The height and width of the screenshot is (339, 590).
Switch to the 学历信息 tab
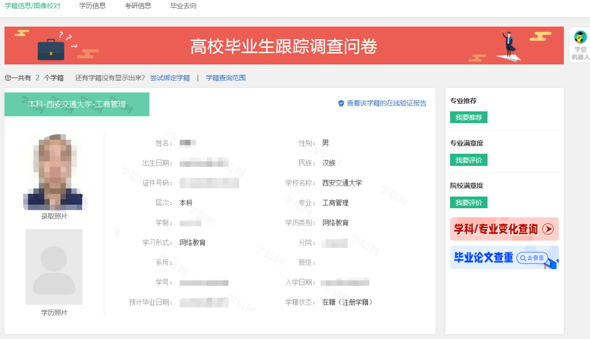(x=92, y=6)
